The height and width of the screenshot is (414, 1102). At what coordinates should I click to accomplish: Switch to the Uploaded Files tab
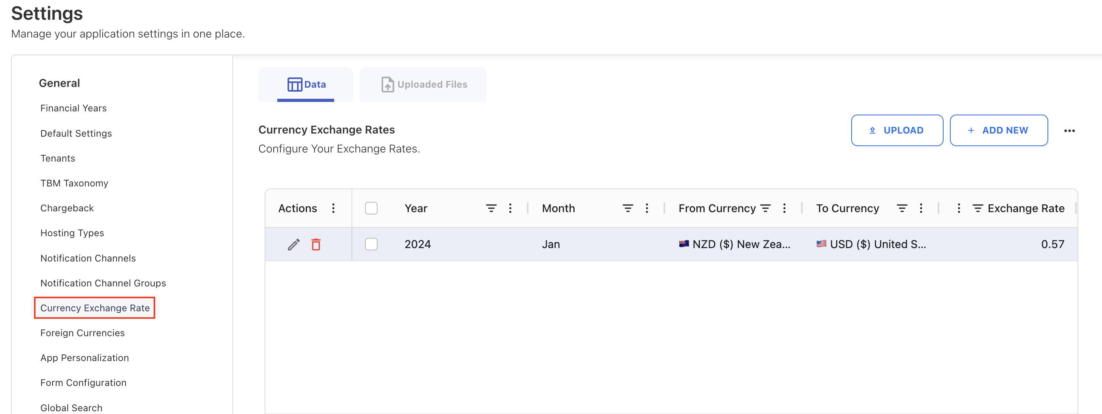tap(423, 85)
